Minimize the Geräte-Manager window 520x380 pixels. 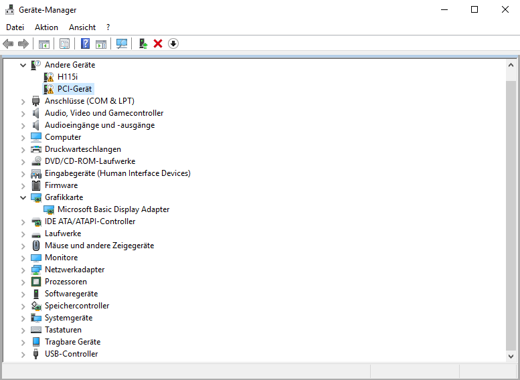coord(444,9)
